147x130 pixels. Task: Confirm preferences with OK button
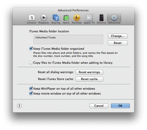(x=120, y=106)
